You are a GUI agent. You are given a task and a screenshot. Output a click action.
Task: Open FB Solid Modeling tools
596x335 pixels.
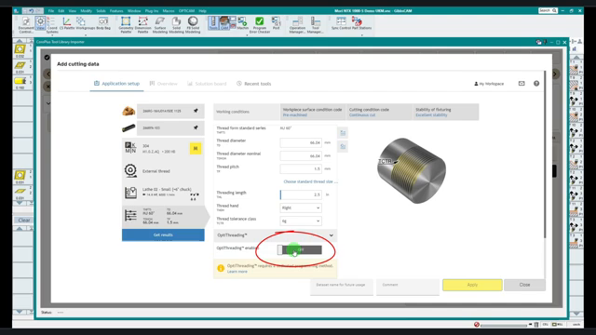[193, 25]
